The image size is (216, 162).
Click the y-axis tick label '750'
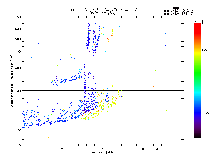click(x=18, y=17)
